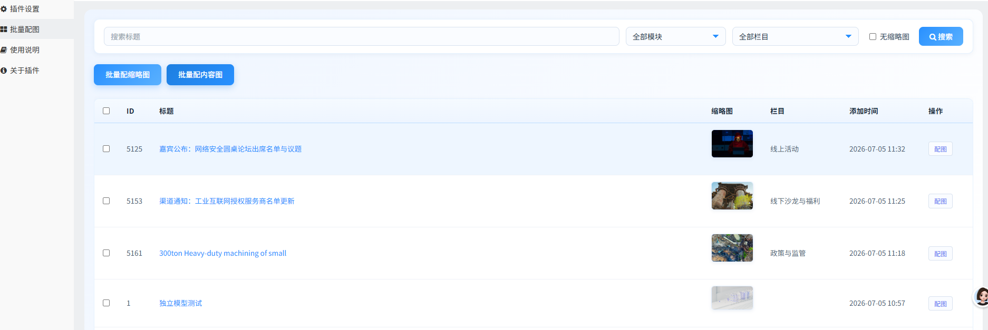Image resolution: width=988 pixels, height=330 pixels.
Task: Click the time 2026-07-05 10:57
Action: pyautogui.click(x=877, y=303)
